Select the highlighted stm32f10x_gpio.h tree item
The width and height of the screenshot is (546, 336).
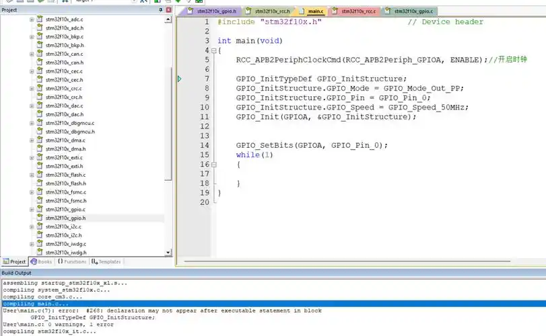coord(65,218)
